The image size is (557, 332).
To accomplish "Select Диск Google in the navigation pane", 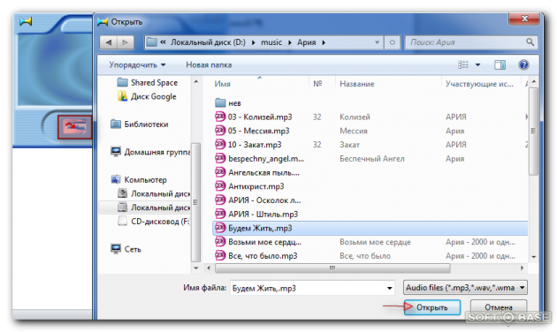I will coord(147,96).
